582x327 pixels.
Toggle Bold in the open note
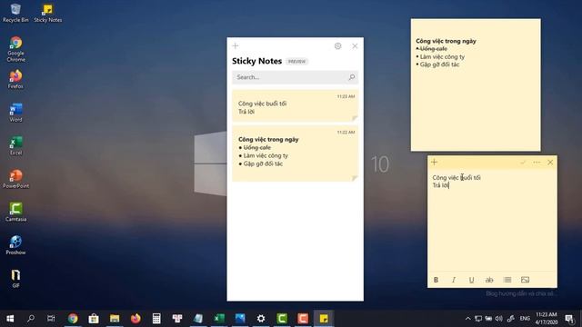point(436,280)
